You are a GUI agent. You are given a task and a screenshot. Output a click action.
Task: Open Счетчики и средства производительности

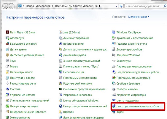click(x=85, y=89)
